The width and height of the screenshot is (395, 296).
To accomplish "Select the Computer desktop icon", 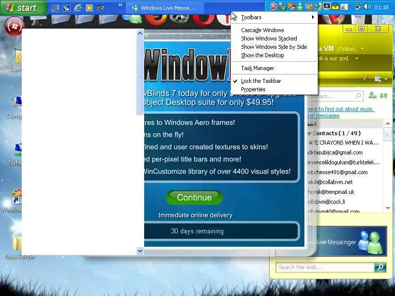I will click(15, 108).
